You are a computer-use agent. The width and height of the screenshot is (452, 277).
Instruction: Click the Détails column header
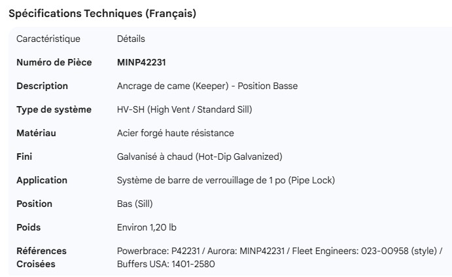coord(131,39)
